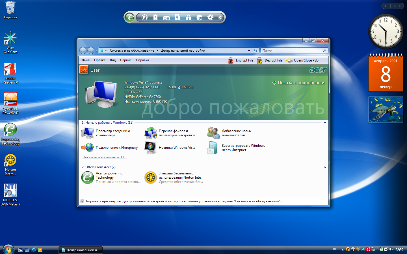407x254 pixels.
Task: Click Show Desktop quick launch icon
Action: [27, 250]
